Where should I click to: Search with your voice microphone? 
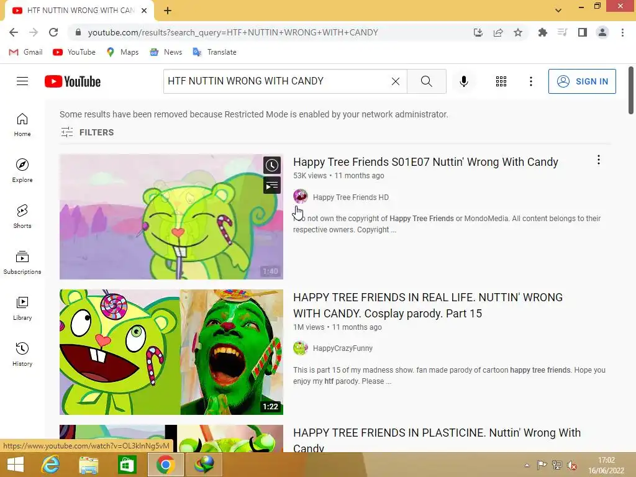[464, 81]
